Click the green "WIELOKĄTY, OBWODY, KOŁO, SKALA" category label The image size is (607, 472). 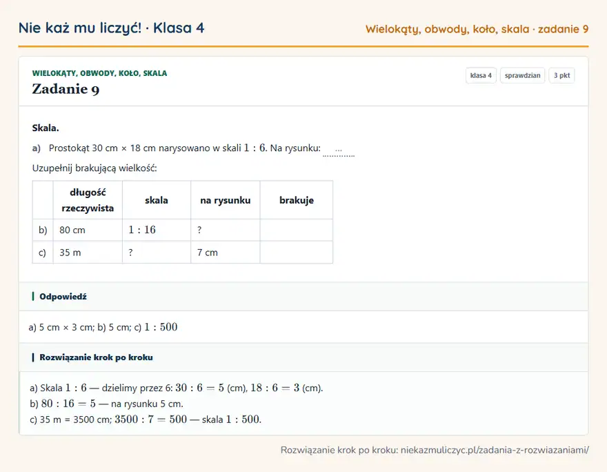(99, 73)
